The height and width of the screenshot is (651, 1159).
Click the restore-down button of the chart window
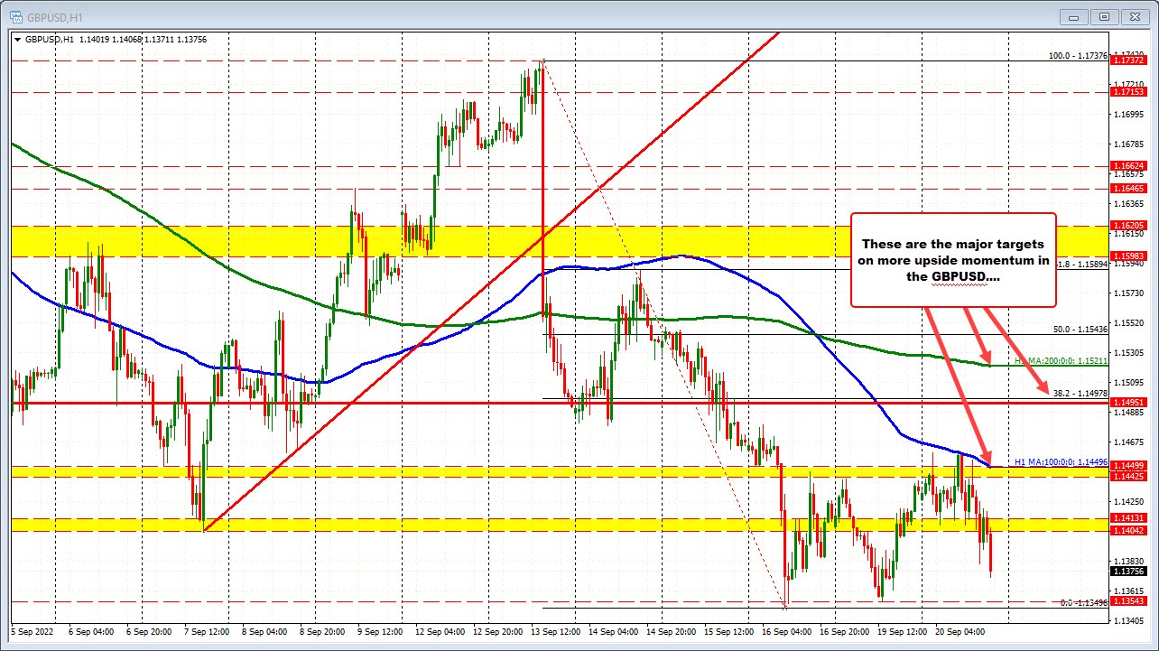click(x=1104, y=15)
